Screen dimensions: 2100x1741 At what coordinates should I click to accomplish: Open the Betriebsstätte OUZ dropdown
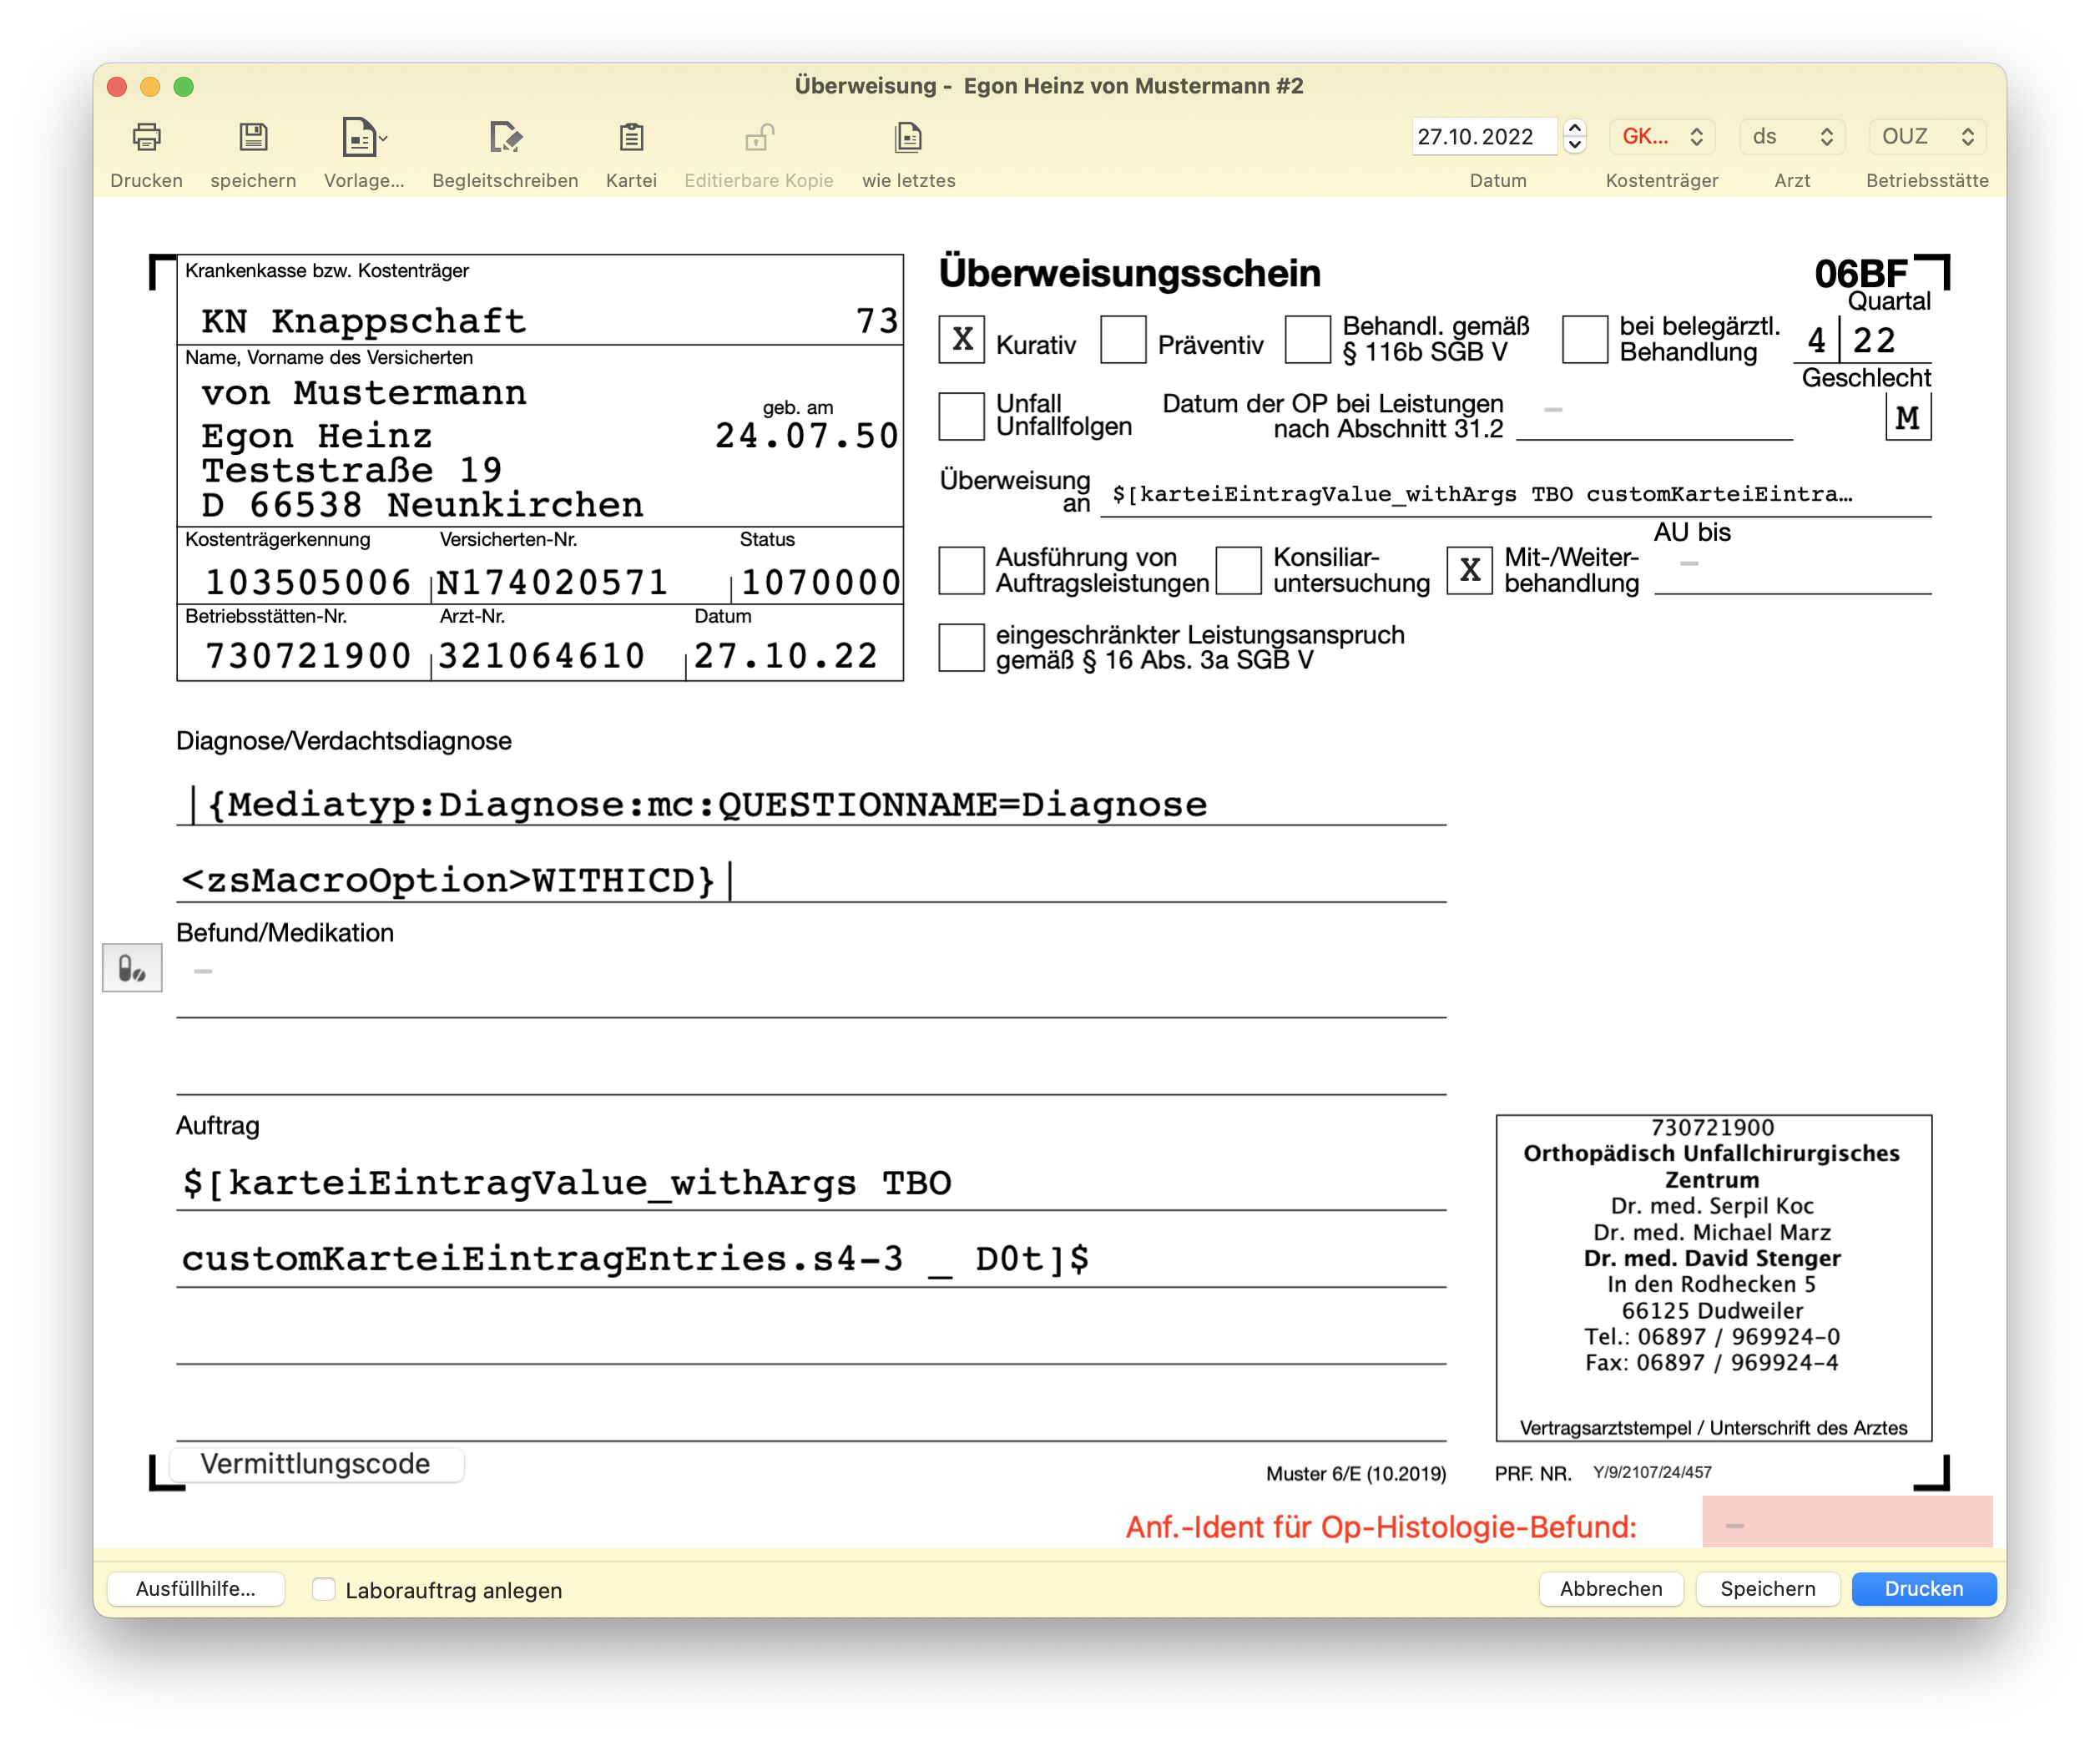[1926, 137]
